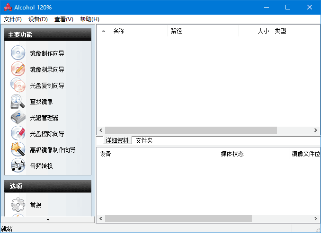The width and height of the screenshot is (321, 233).
Task: Launch 镜像刻录向导 pencil disc icon
Action: (x=18, y=69)
